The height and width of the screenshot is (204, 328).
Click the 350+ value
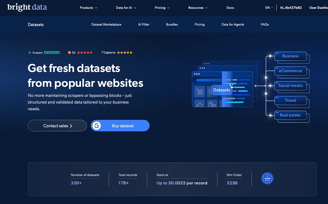(x=76, y=183)
